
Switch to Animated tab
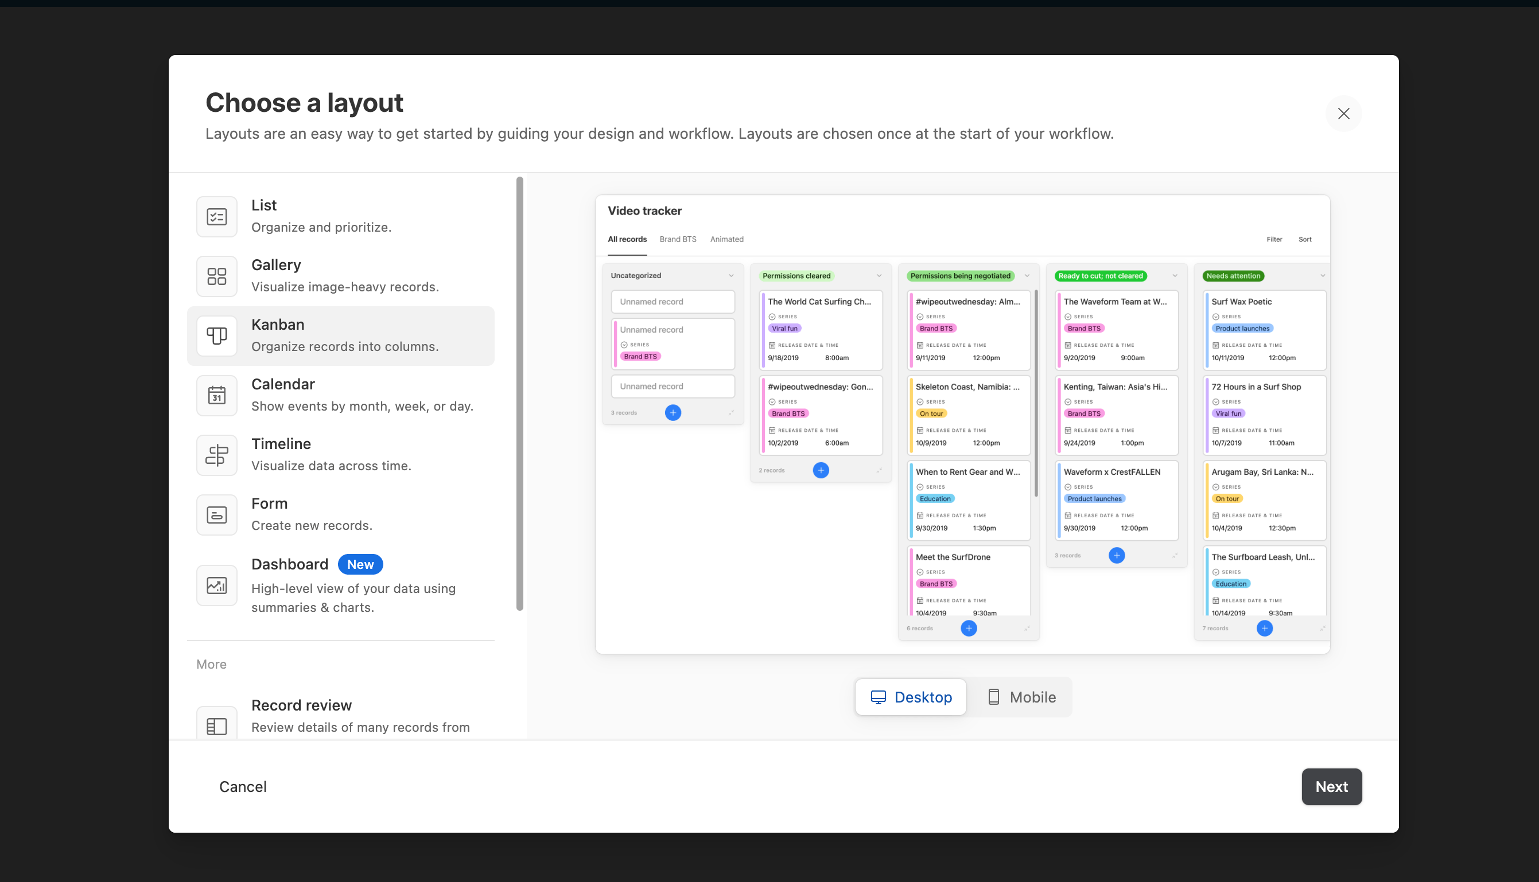tap(727, 239)
